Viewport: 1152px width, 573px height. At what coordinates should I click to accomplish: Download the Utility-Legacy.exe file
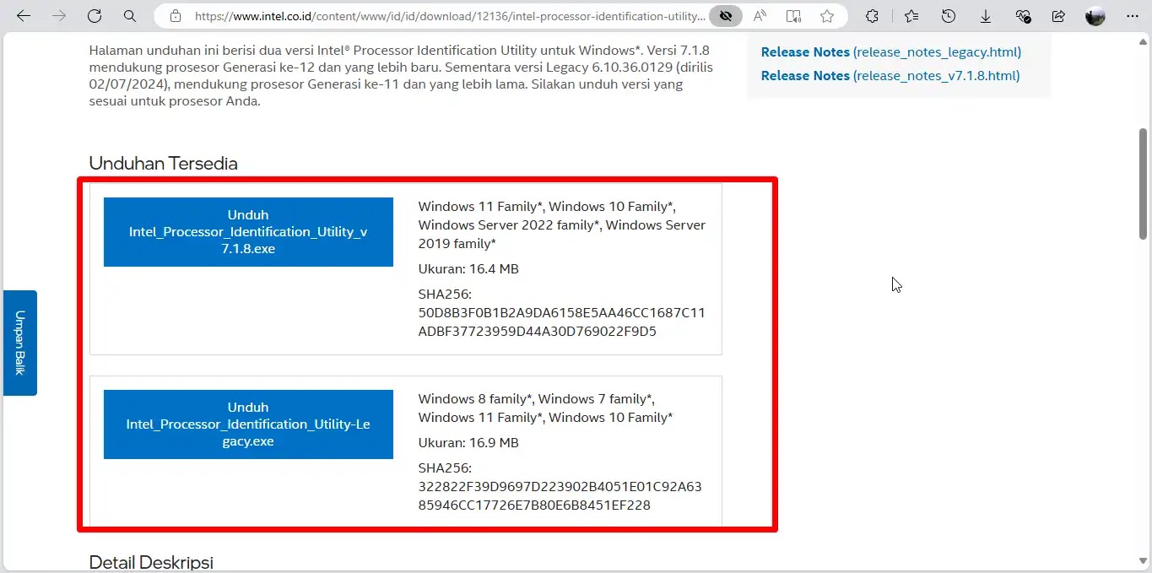(248, 424)
